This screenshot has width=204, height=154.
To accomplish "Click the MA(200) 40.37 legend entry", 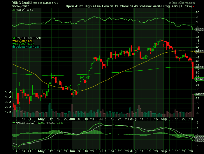I will 23,44.
